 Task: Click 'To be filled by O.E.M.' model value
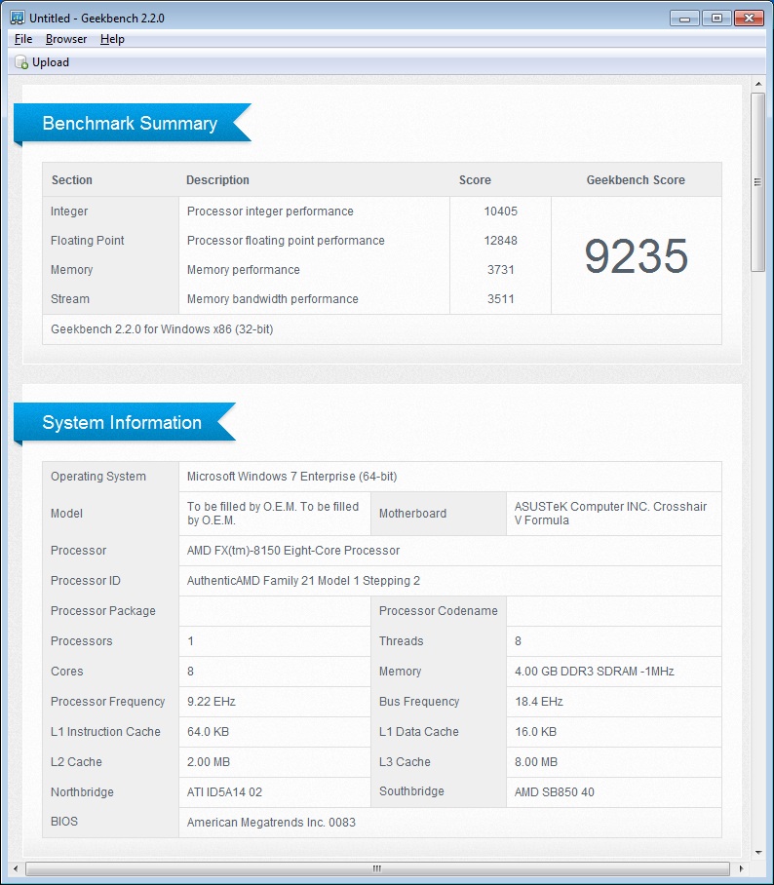click(x=273, y=513)
